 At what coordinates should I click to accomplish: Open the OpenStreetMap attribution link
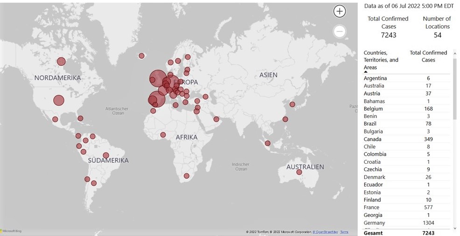(x=325, y=232)
